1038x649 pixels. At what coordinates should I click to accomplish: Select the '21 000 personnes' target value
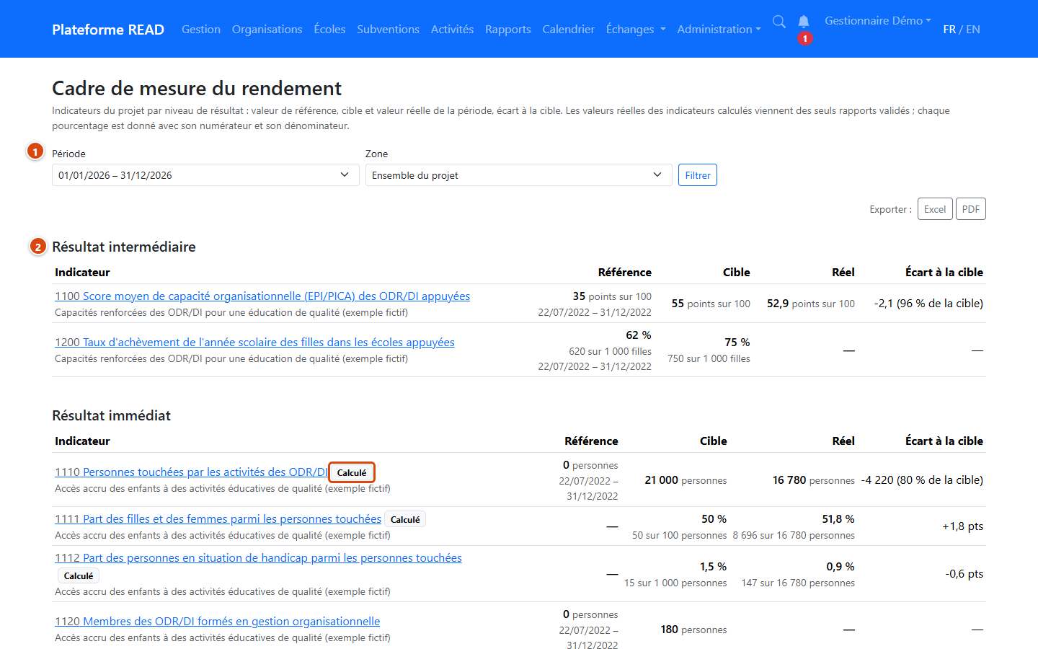pos(686,480)
